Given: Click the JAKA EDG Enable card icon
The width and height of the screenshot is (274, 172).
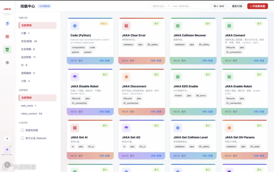Looking at the screenshot, I should click(178, 77).
